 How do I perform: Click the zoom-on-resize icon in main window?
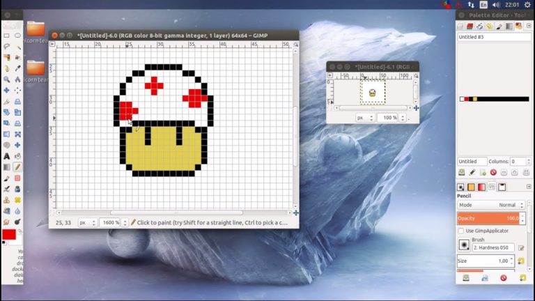click(x=296, y=45)
